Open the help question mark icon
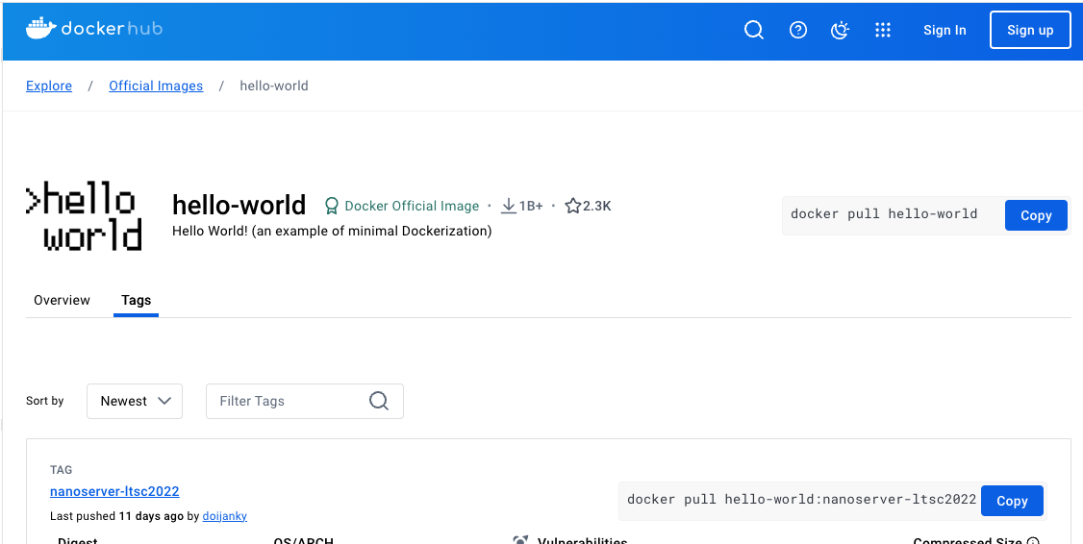Screen dimensions: 1083x544 tap(798, 30)
